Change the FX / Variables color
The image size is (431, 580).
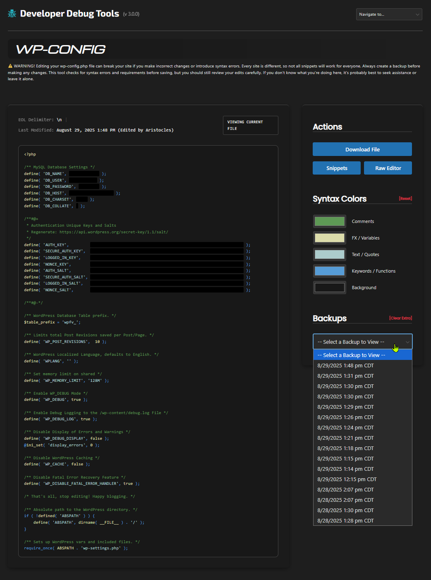[x=329, y=237]
